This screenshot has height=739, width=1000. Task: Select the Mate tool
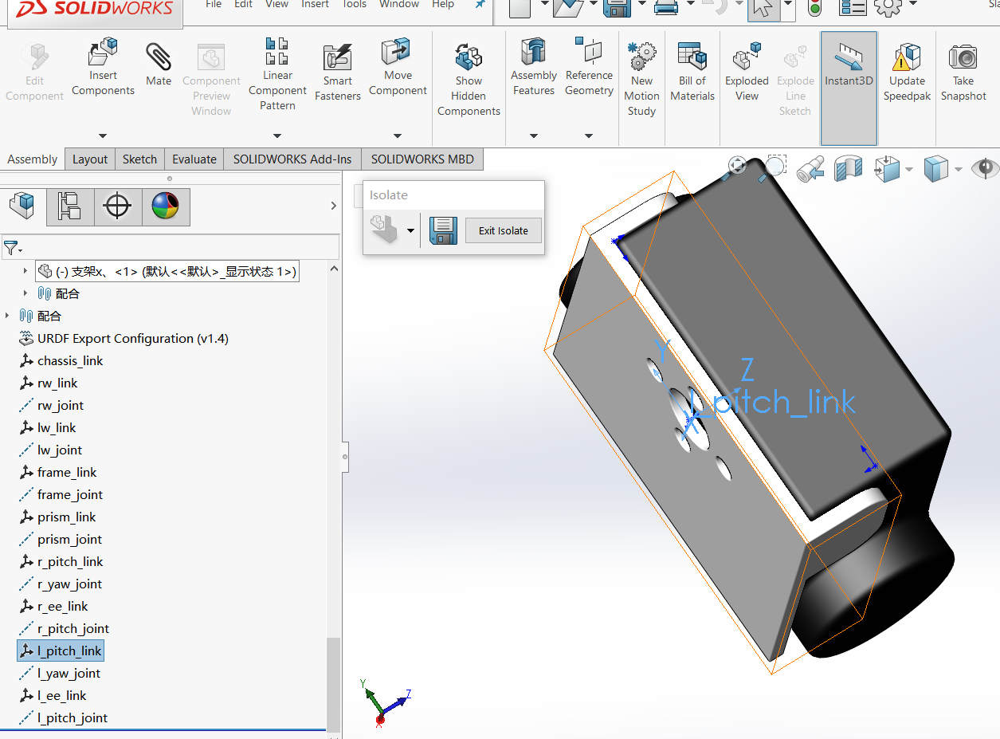pos(158,68)
